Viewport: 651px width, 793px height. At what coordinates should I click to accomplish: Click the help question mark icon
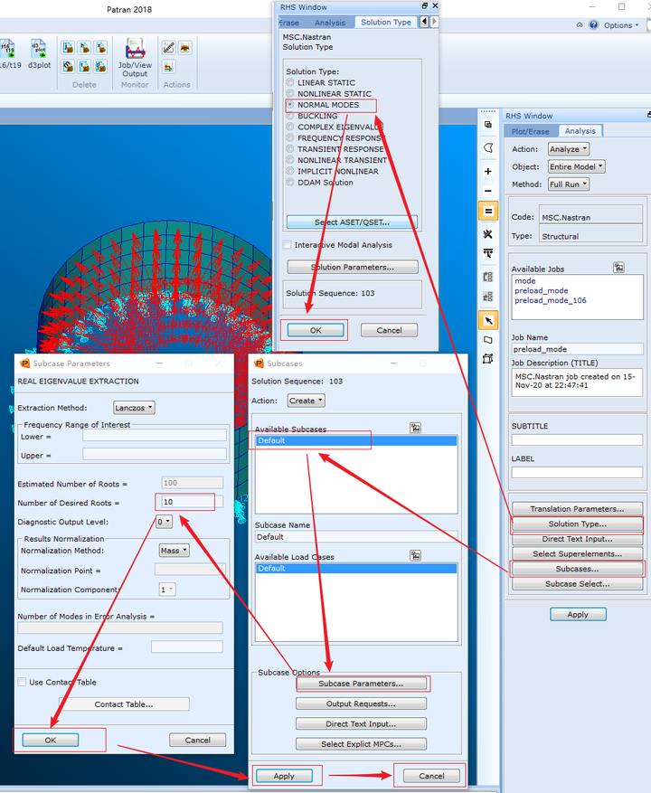tap(594, 24)
